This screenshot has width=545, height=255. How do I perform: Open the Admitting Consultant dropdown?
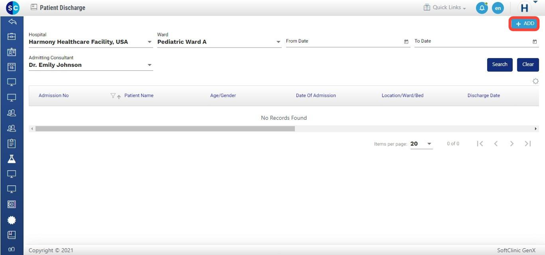149,65
